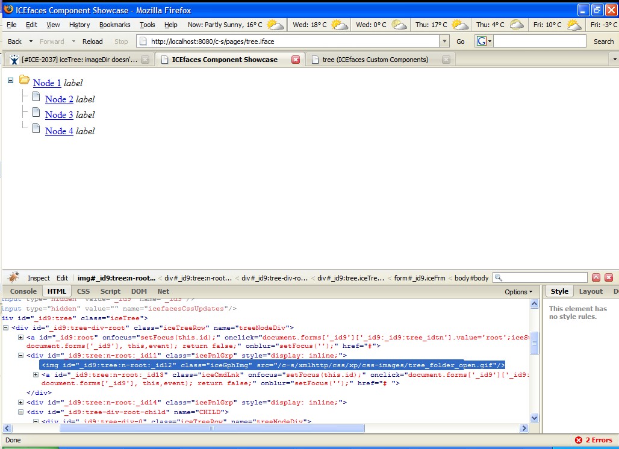Open the View menu
Viewport: 619px width, 449px height.
coord(53,25)
